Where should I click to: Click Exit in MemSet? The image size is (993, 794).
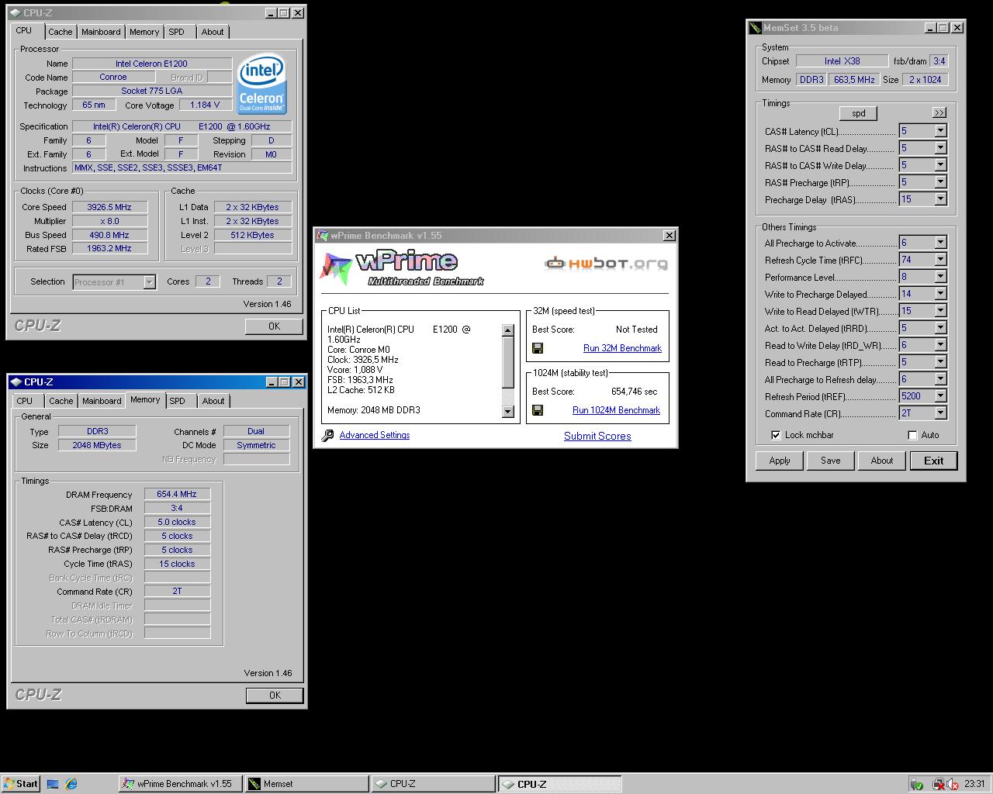coord(933,461)
